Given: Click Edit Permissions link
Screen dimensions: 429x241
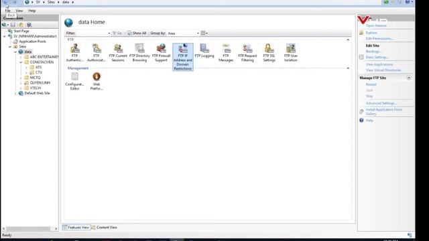Looking at the screenshot, I should (x=379, y=39).
